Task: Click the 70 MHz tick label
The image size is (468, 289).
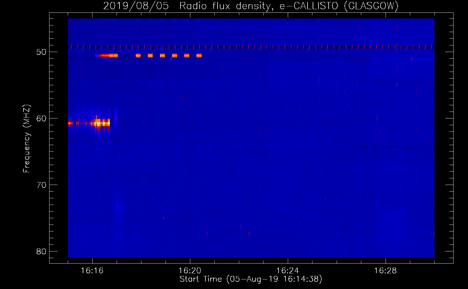Action: click(x=41, y=185)
